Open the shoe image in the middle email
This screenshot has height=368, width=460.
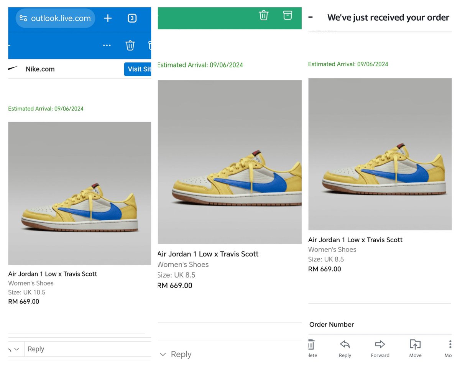tap(230, 162)
